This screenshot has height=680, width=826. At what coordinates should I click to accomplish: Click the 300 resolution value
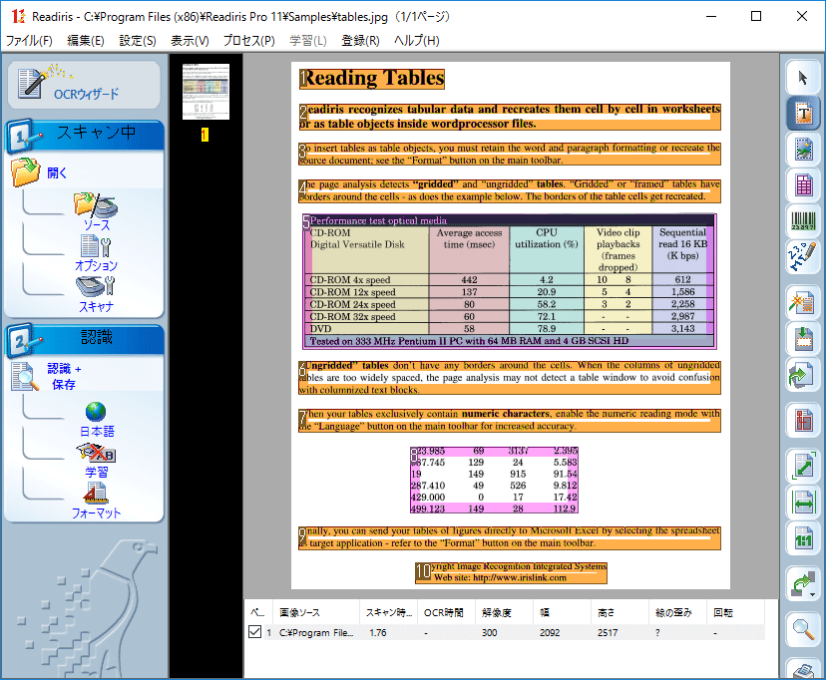click(490, 632)
